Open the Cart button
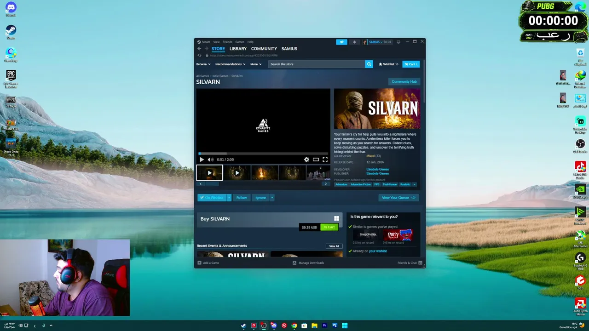Screen dimensions: 589x331 [411, 64]
